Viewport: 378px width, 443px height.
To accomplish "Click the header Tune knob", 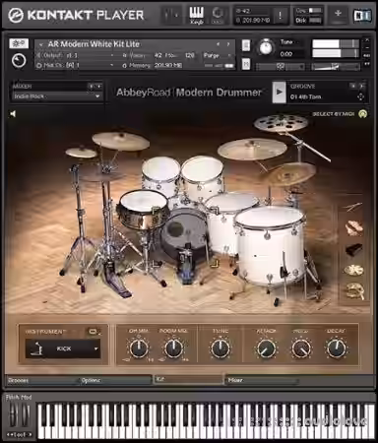I will click(x=266, y=48).
